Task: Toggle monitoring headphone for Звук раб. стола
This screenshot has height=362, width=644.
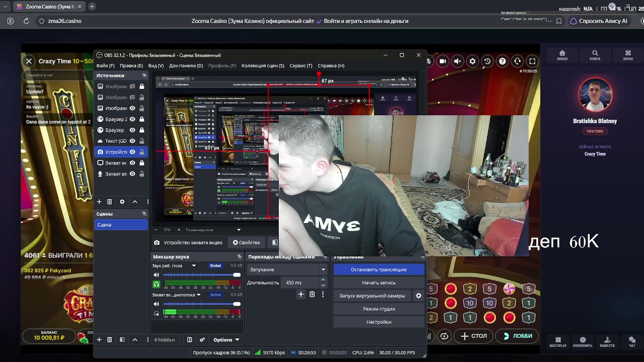Action: coord(156,284)
